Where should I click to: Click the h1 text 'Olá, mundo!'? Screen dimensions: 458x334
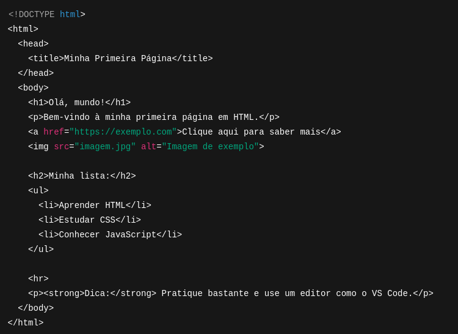point(77,103)
